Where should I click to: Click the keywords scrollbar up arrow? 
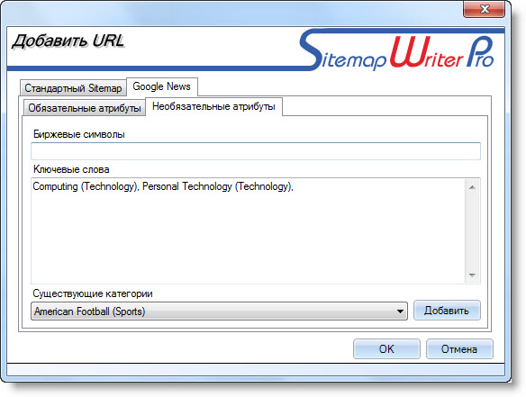point(472,187)
